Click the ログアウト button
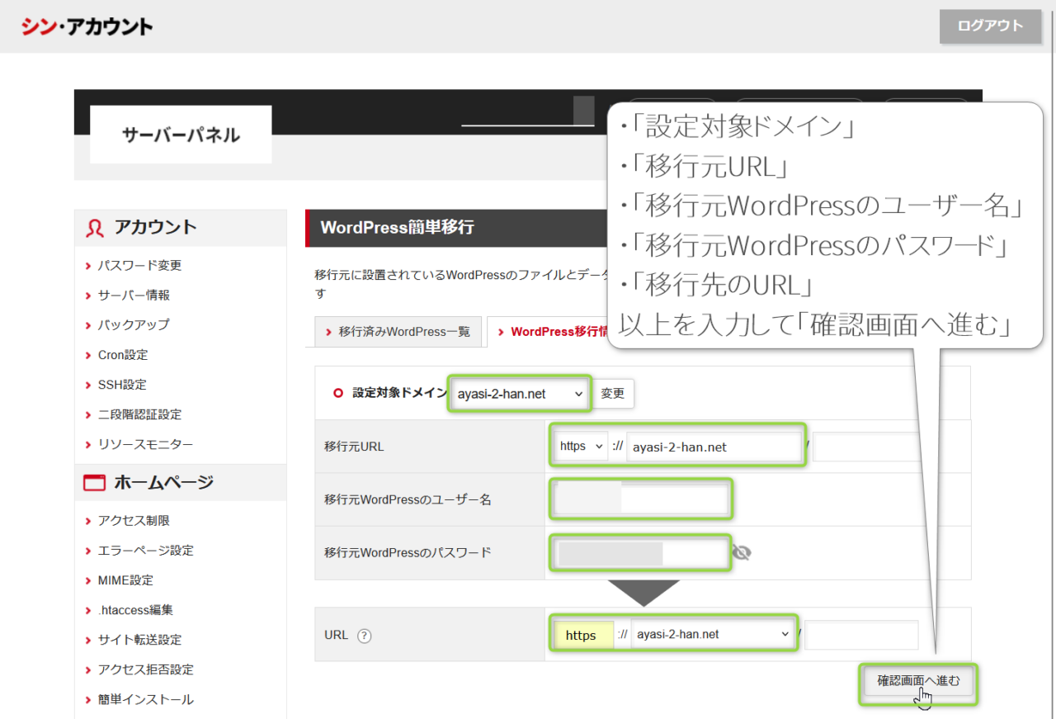The image size is (1056, 719). 990,26
